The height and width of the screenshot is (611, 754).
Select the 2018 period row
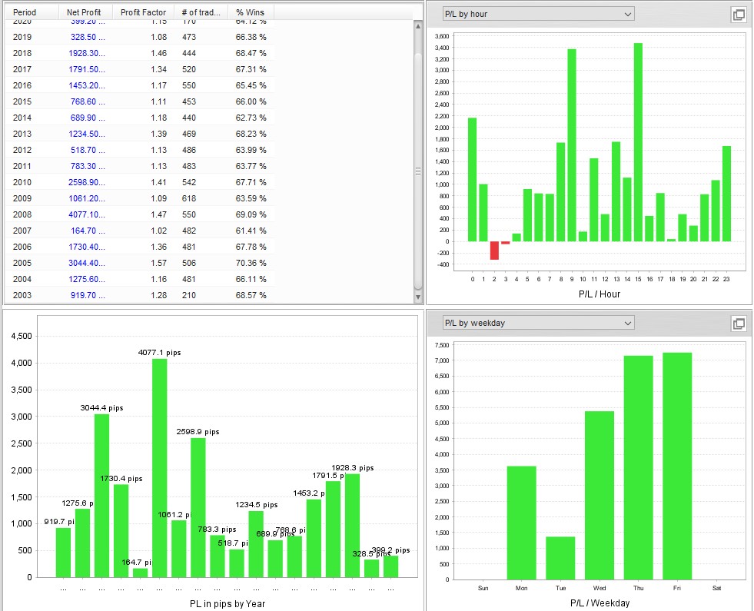(x=139, y=53)
